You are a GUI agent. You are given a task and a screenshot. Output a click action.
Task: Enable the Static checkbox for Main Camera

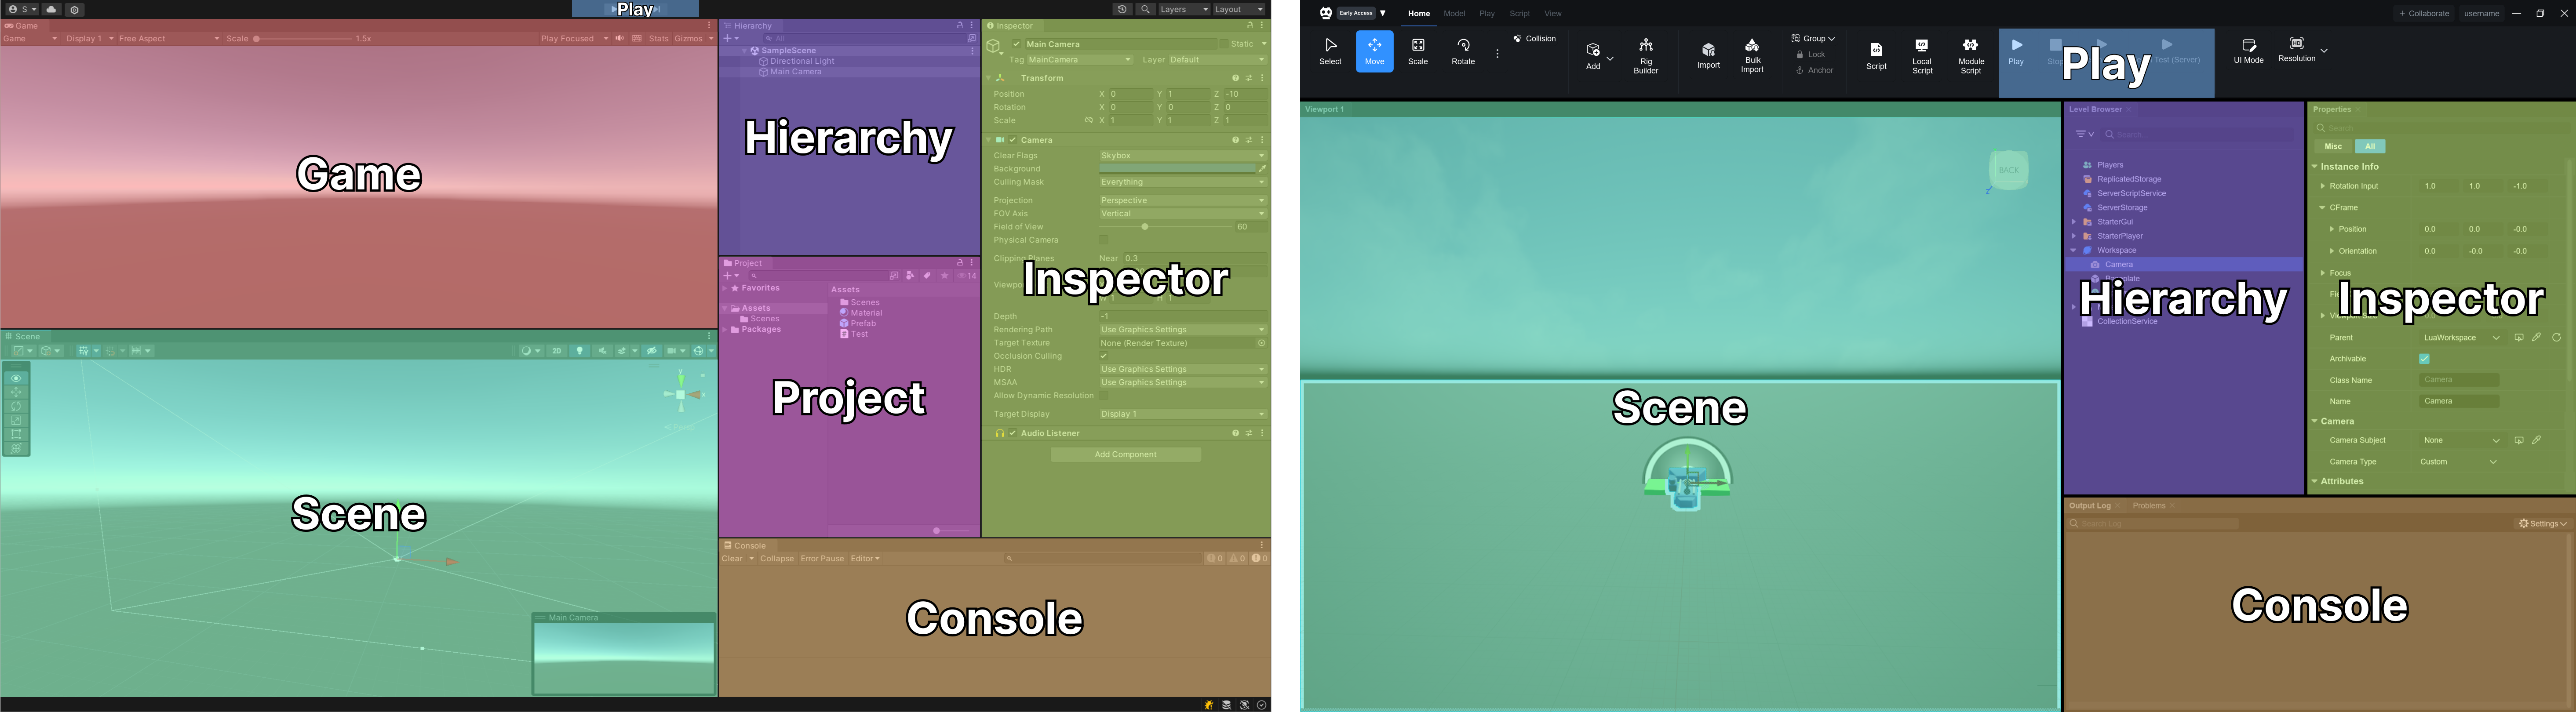click(1223, 44)
